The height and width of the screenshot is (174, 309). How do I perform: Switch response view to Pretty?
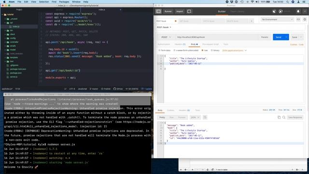click(x=162, y=117)
